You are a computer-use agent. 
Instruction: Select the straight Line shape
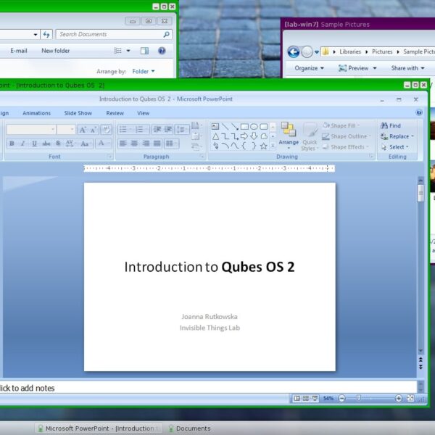[225, 127]
